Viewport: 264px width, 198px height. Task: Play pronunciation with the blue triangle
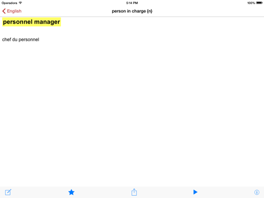pyautogui.click(x=195, y=192)
